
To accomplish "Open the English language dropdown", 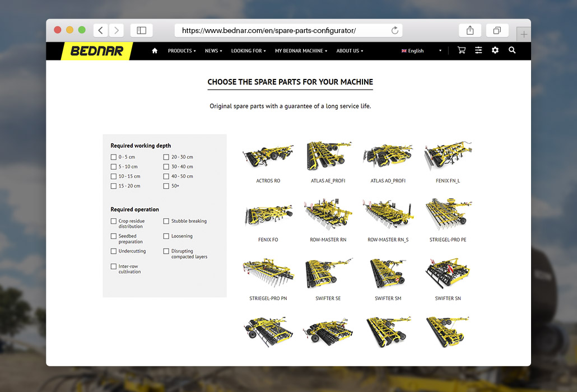I will 421,51.
